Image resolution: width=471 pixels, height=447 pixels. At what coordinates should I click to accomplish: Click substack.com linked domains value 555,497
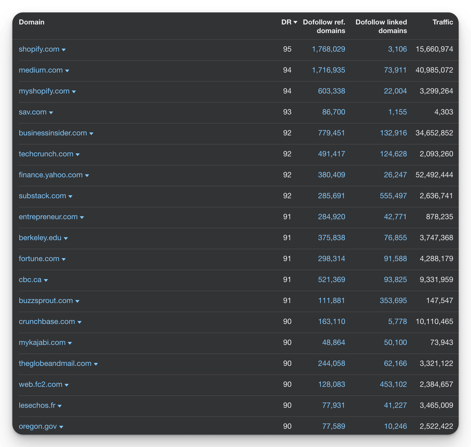tap(393, 196)
